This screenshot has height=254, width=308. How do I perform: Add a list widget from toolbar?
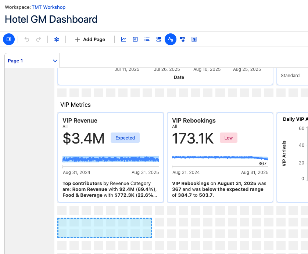pyautogui.click(x=147, y=39)
